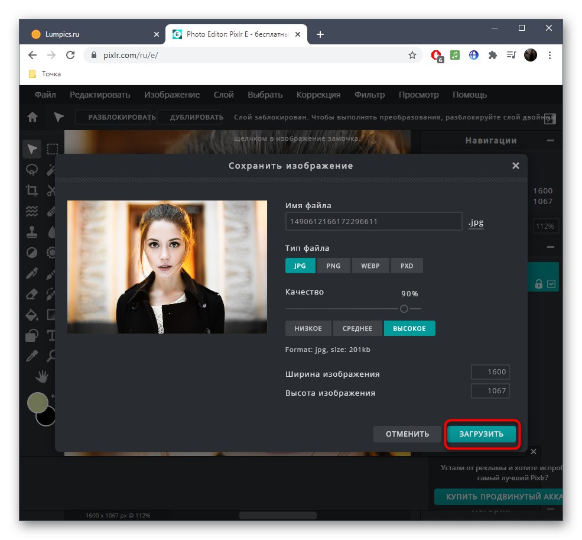The height and width of the screenshot is (540, 582).
Task: Select the Lasso selection tool
Action: tap(32, 170)
